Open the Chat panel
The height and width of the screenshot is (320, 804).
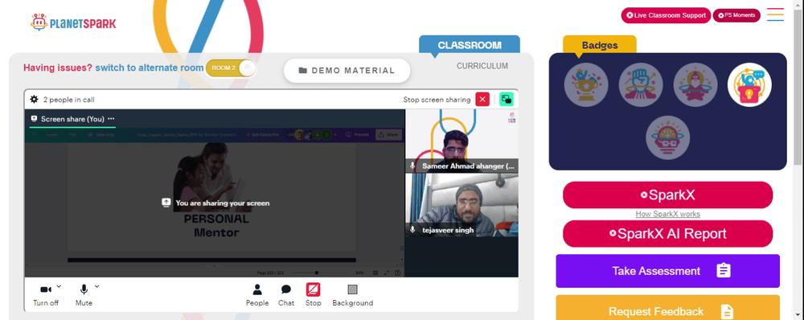pyautogui.click(x=286, y=295)
